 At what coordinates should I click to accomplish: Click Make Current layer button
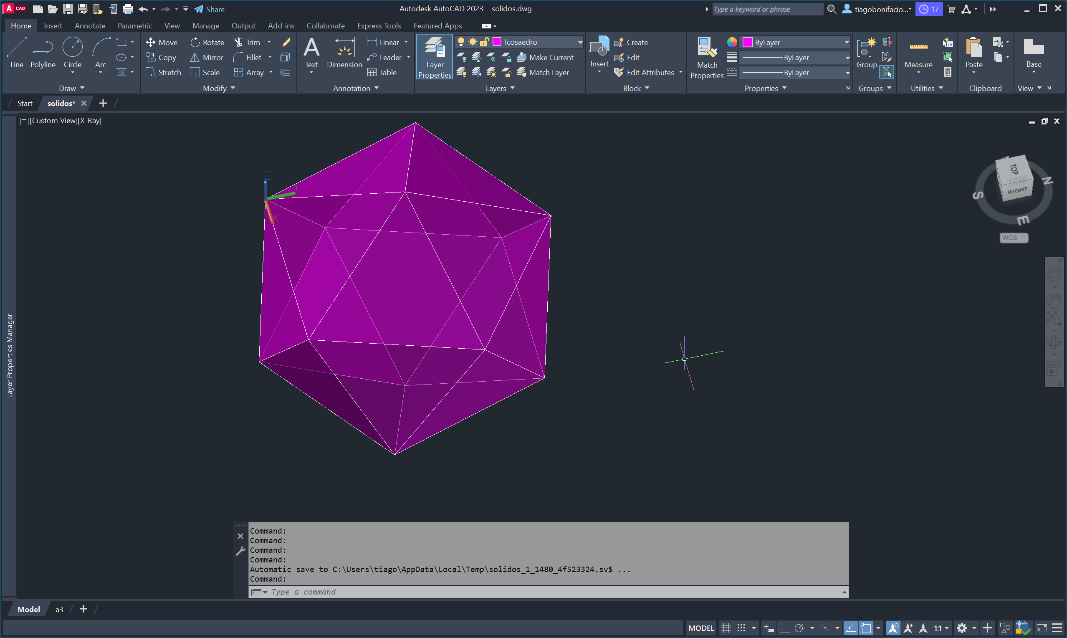tap(545, 57)
